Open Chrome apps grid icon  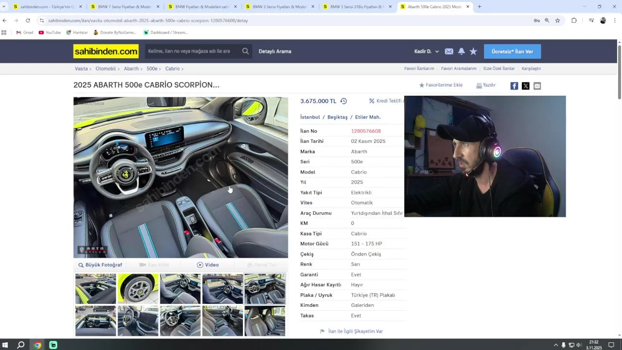coord(4,33)
